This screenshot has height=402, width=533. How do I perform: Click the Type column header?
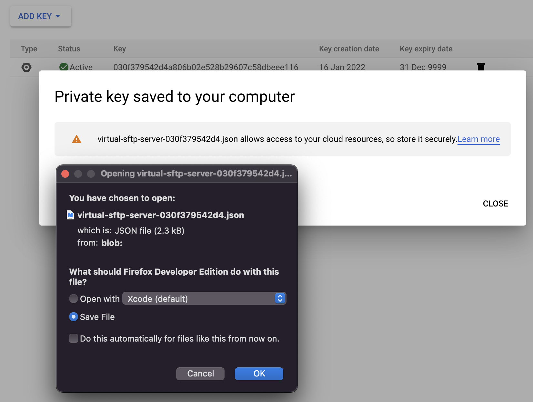(x=29, y=49)
